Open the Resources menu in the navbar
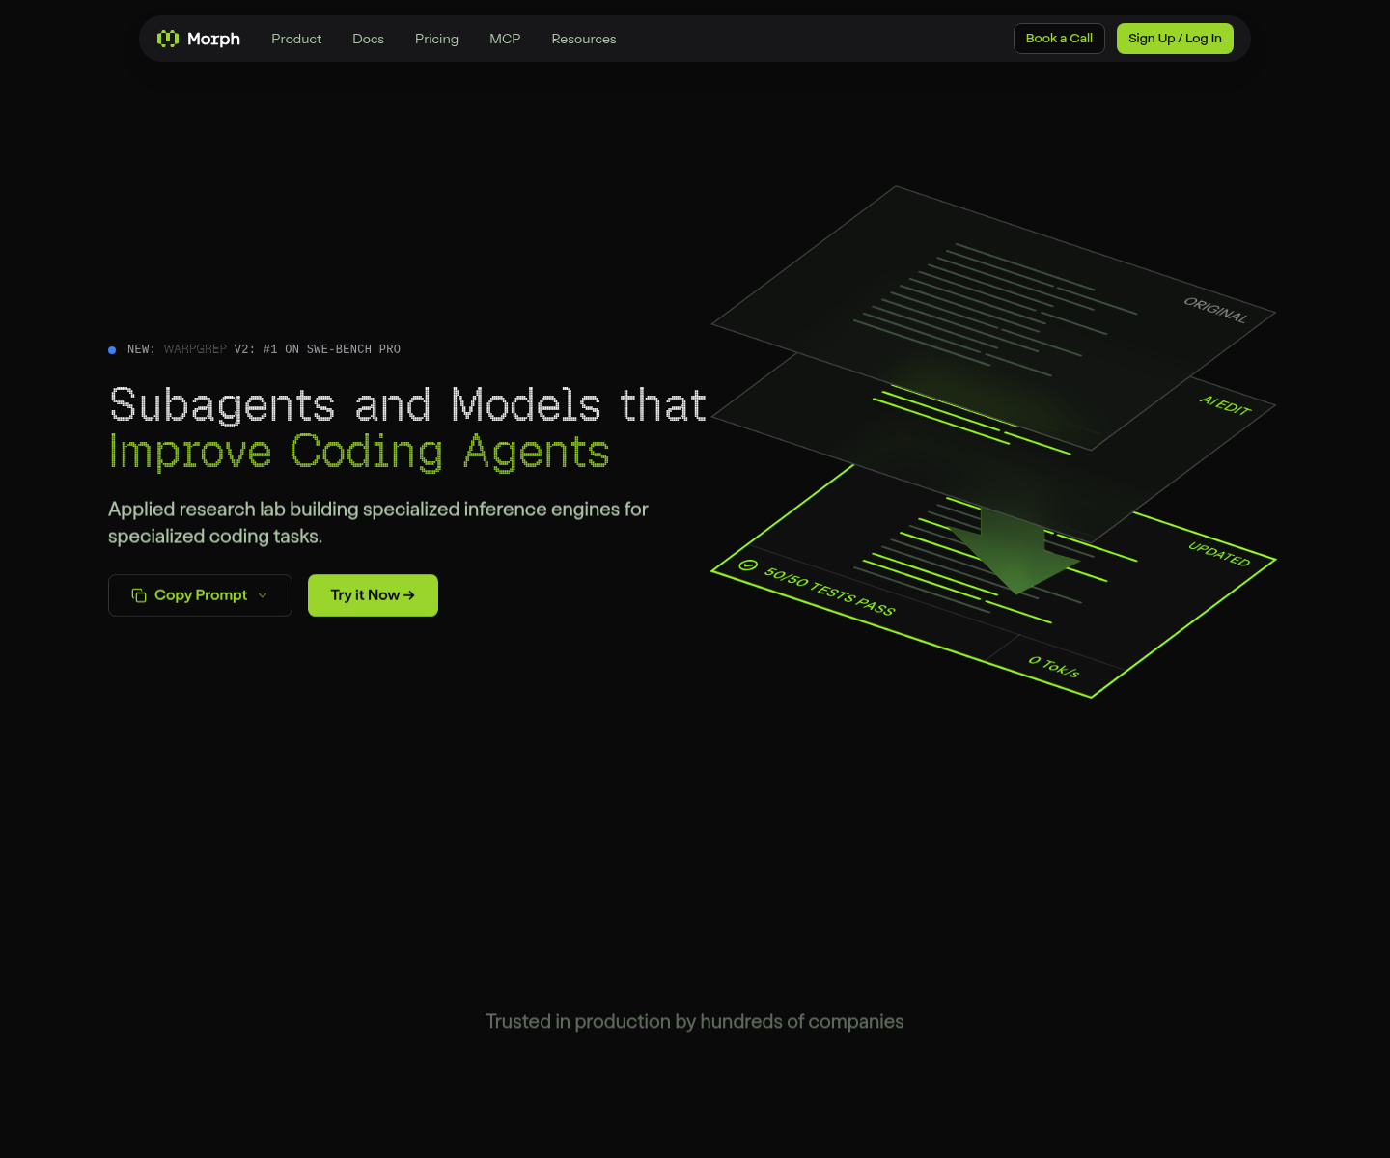 point(583,39)
